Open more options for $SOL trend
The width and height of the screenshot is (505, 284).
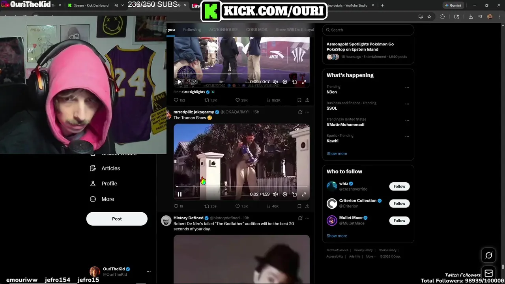tap(407, 104)
